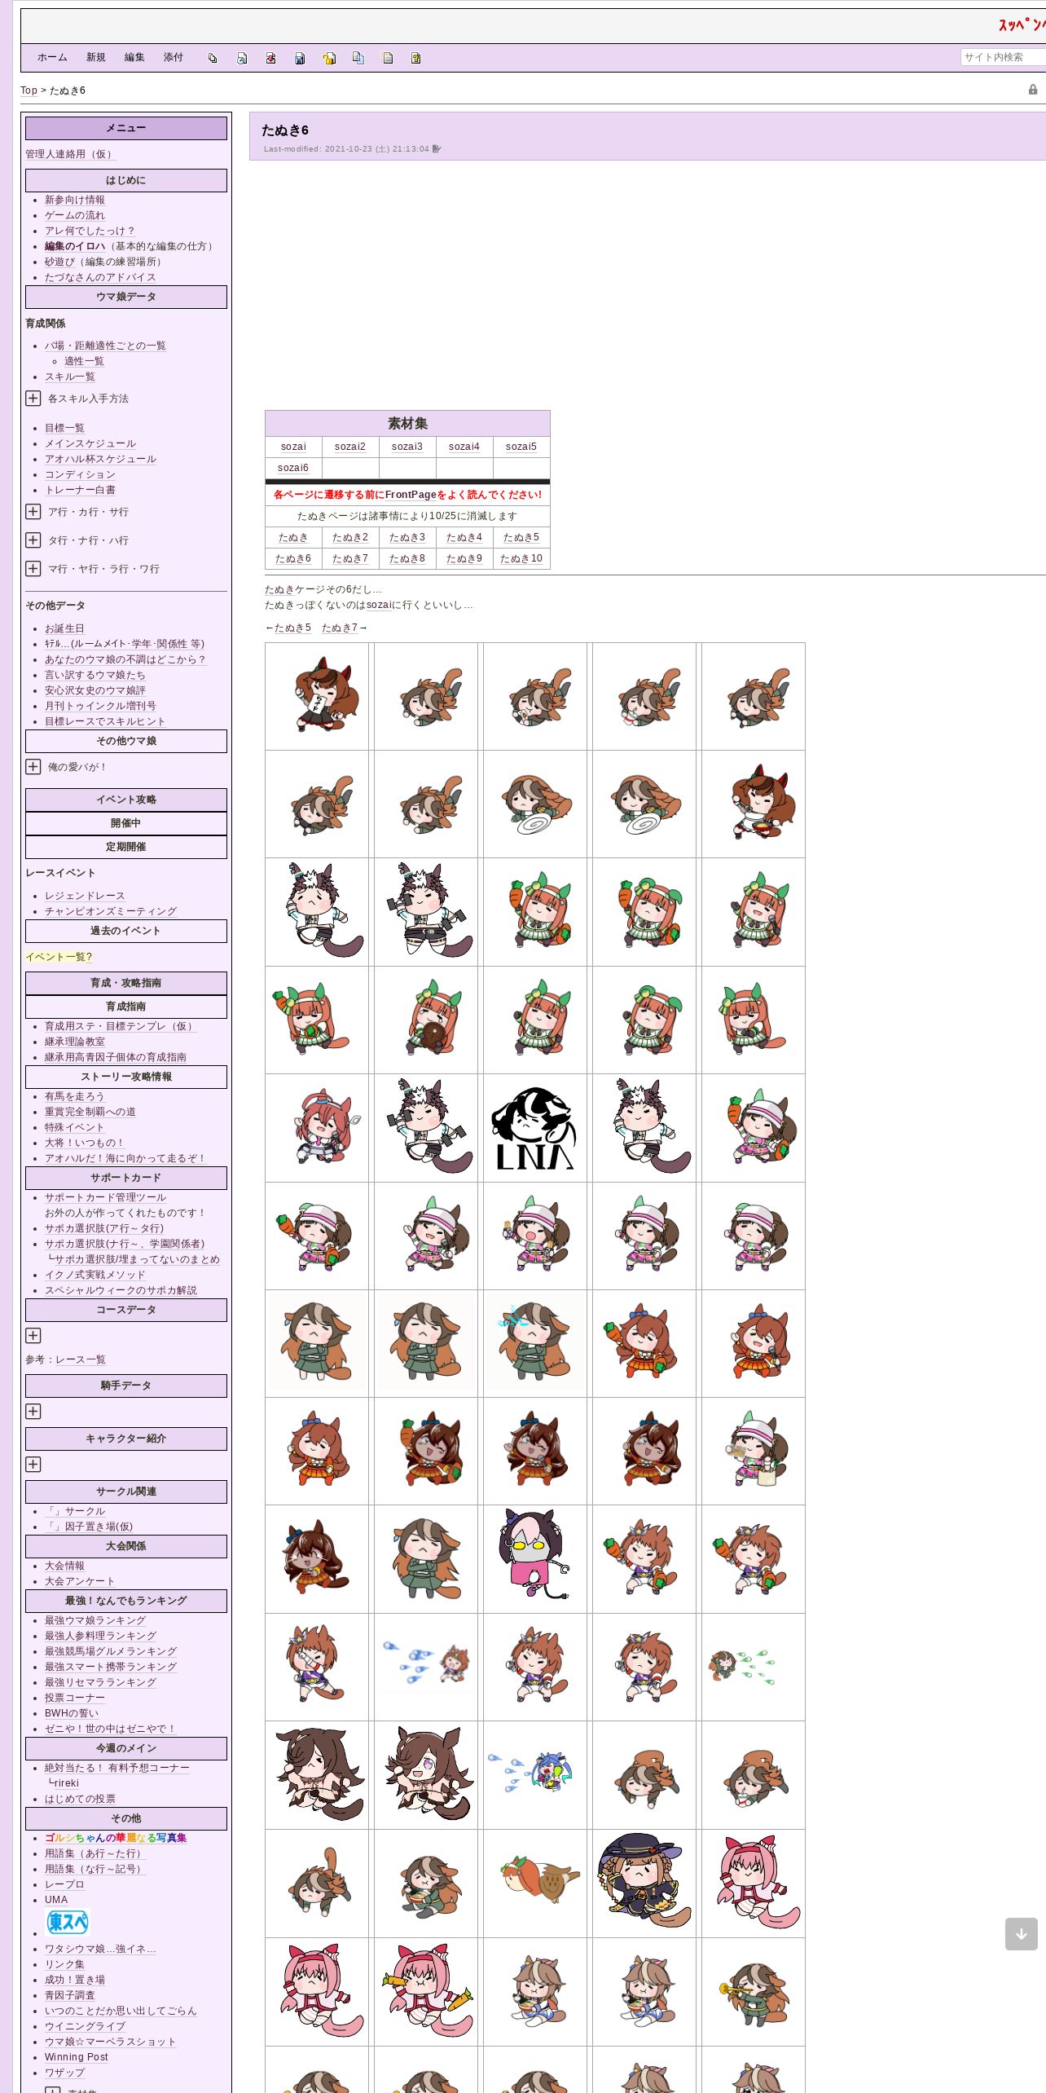Click the red-arrow upload icon in toolbar
The height and width of the screenshot is (2093, 1046).
coord(271,58)
